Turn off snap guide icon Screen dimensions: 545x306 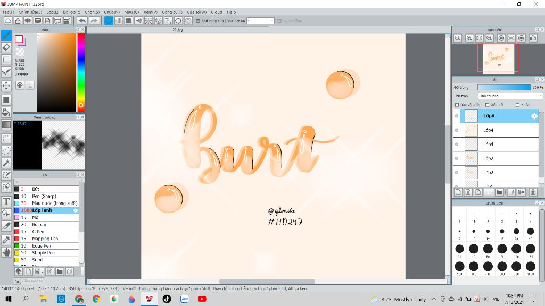pos(109,21)
